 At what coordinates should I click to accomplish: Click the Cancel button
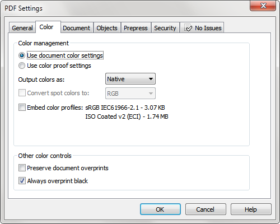pos(206,209)
